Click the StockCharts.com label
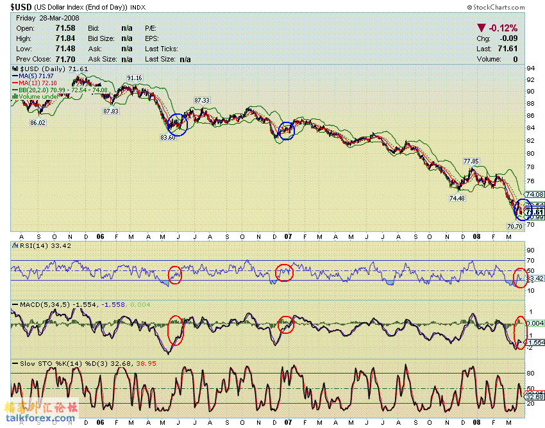Screen dimensions: 545x428 tap(496, 7)
